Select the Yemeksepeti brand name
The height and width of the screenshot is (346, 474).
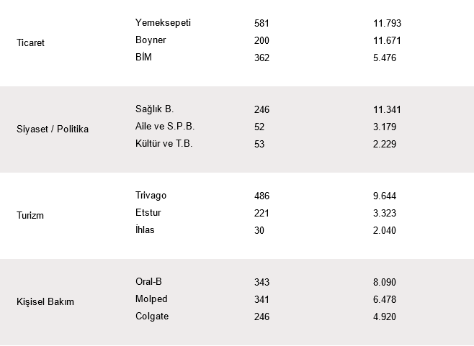[x=163, y=22]
